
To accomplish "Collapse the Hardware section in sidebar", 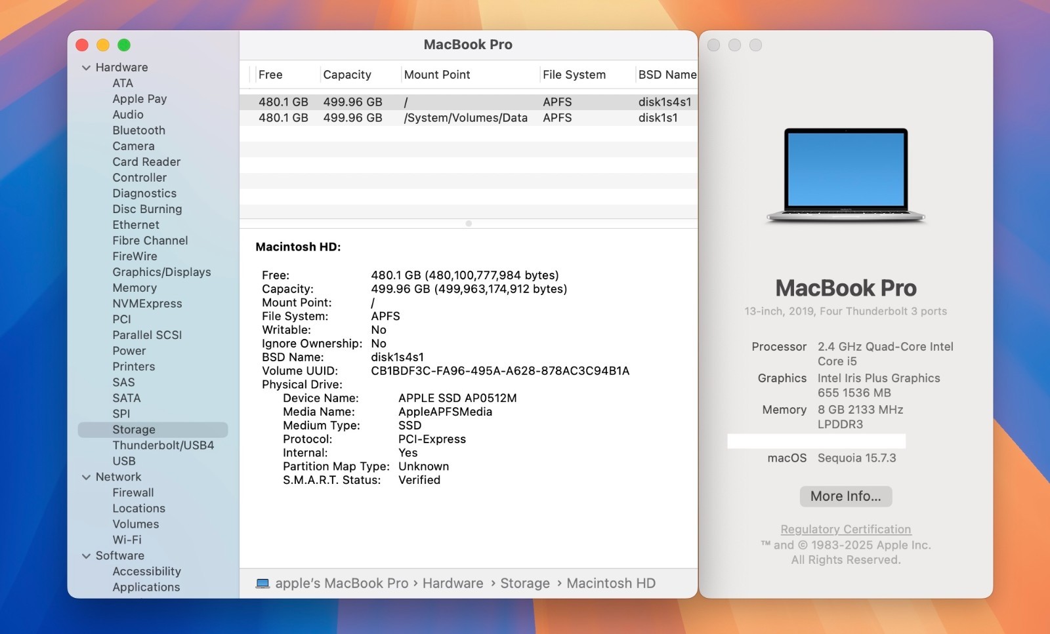I will (x=86, y=68).
